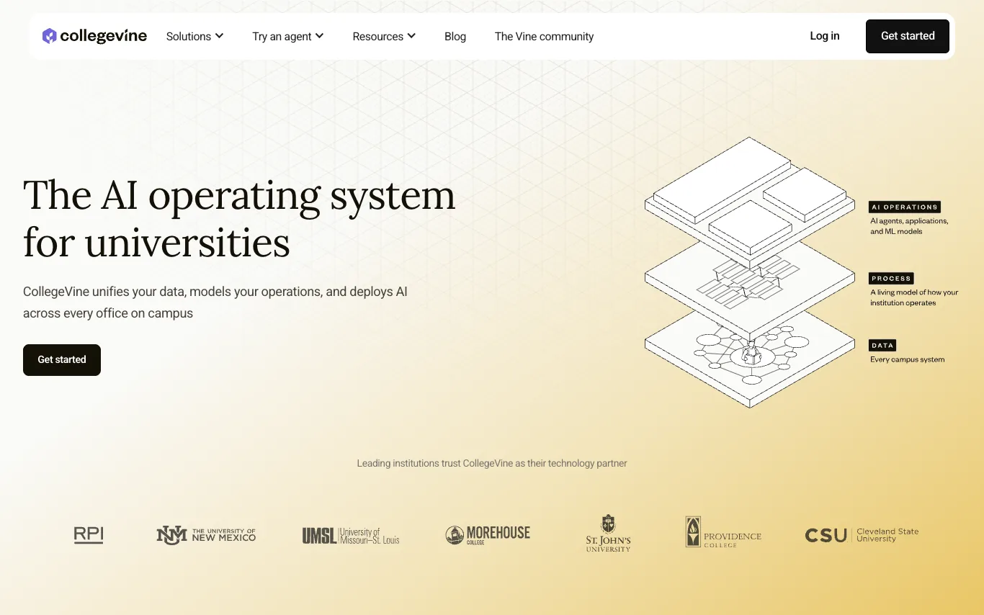Click the layered isometric platform diagram
984x615 pixels.
750,272
